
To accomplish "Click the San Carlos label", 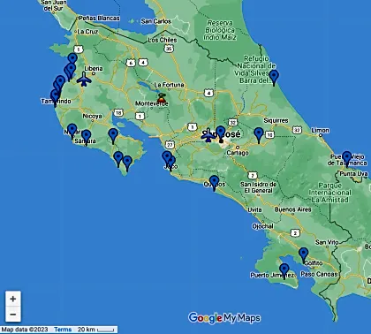I will click(155, 21).
